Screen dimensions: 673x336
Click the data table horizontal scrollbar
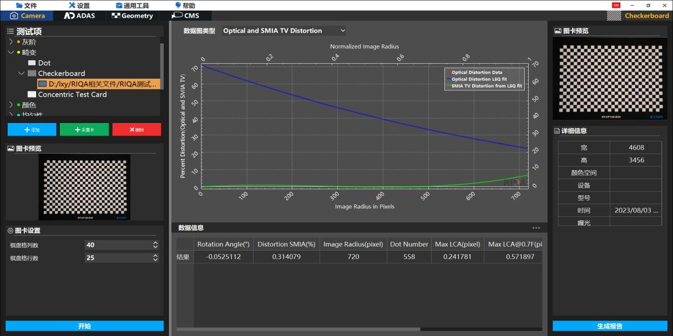(298, 329)
